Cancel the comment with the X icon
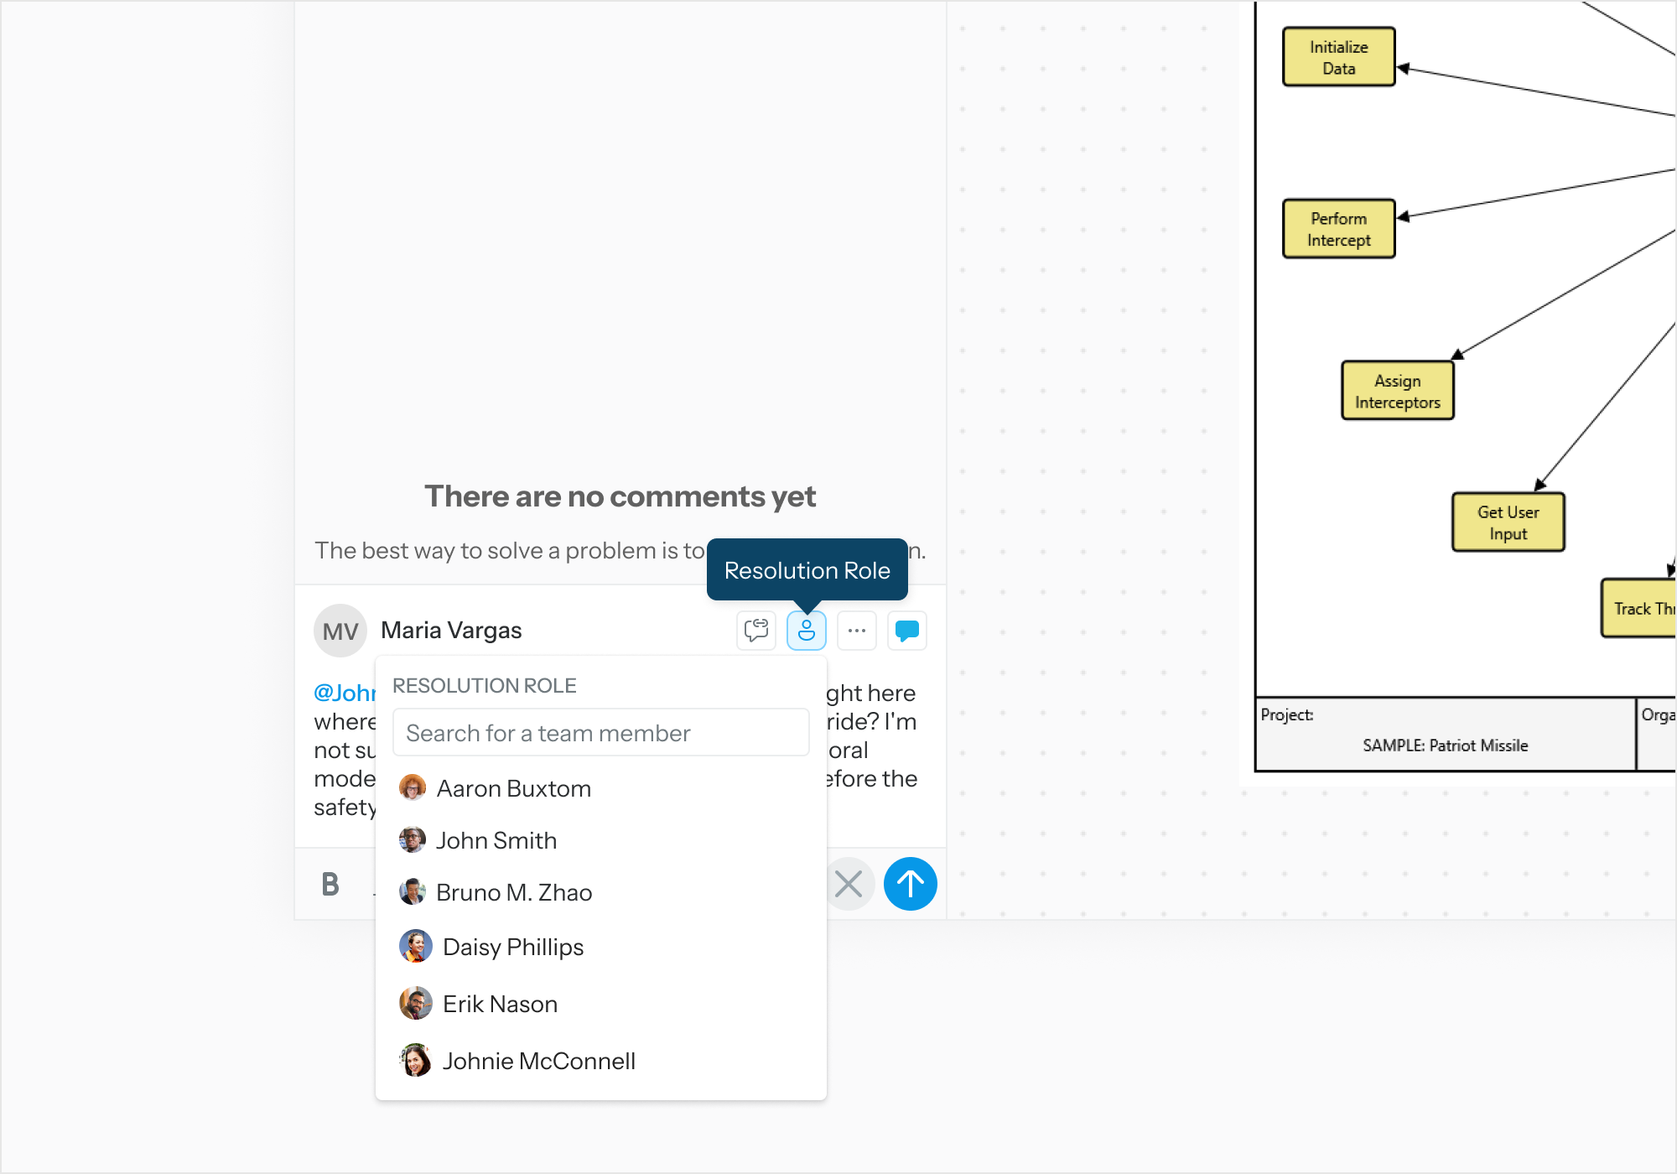The height and width of the screenshot is (1174, 1677). point(849,883)
